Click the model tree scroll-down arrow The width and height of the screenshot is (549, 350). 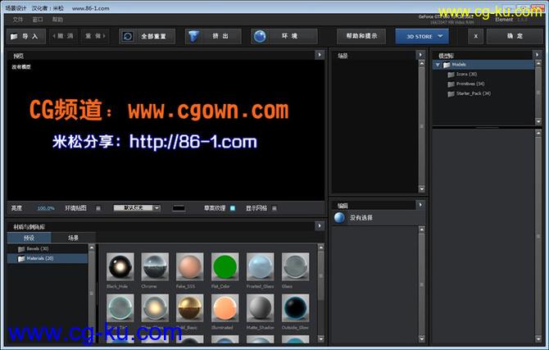[538, 121]
